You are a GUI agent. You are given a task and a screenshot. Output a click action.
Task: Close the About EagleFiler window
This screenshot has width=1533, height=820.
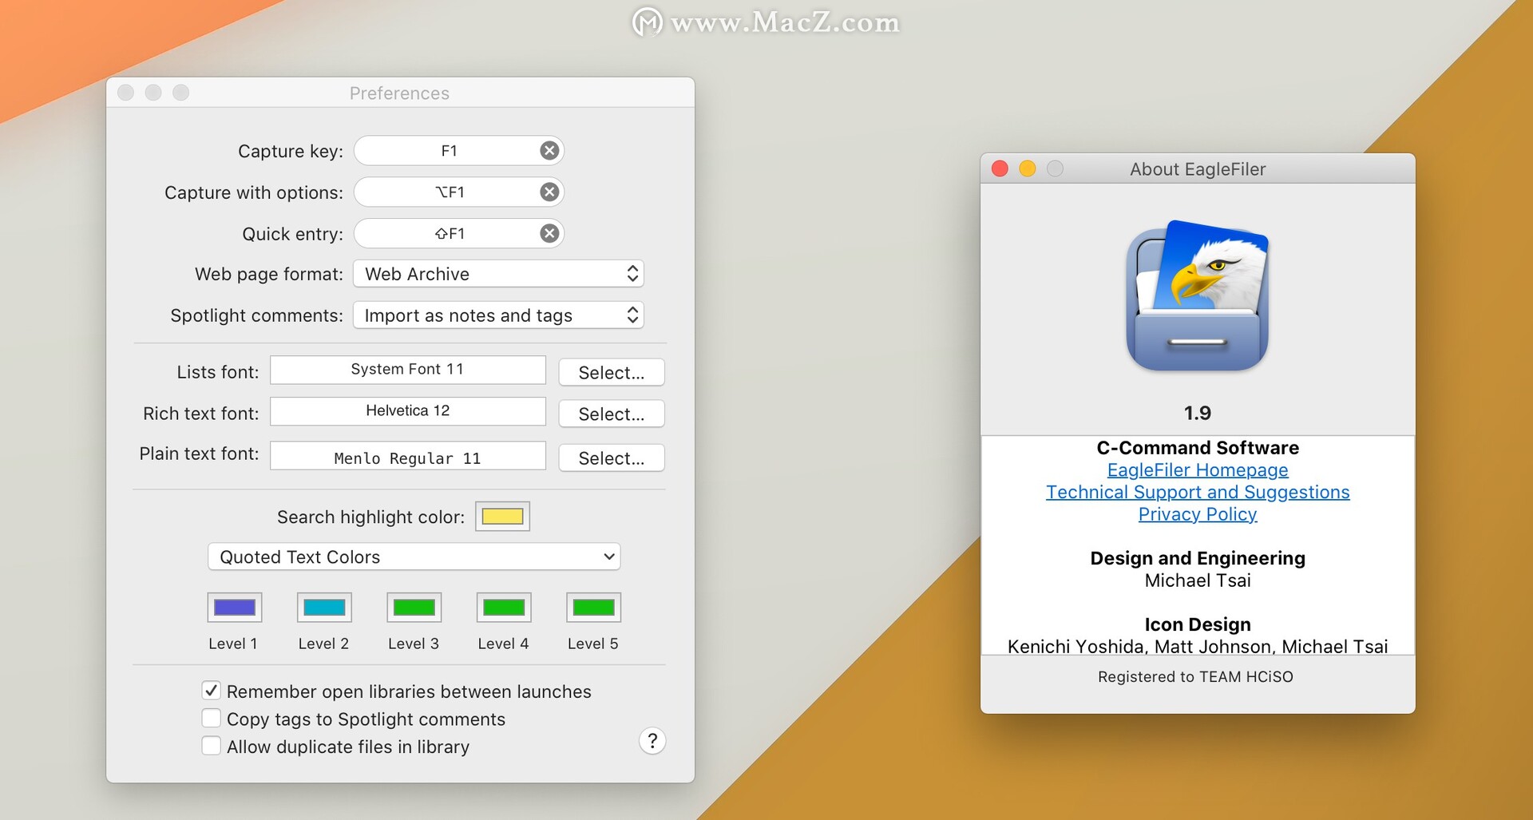[x=1000, y=168]
